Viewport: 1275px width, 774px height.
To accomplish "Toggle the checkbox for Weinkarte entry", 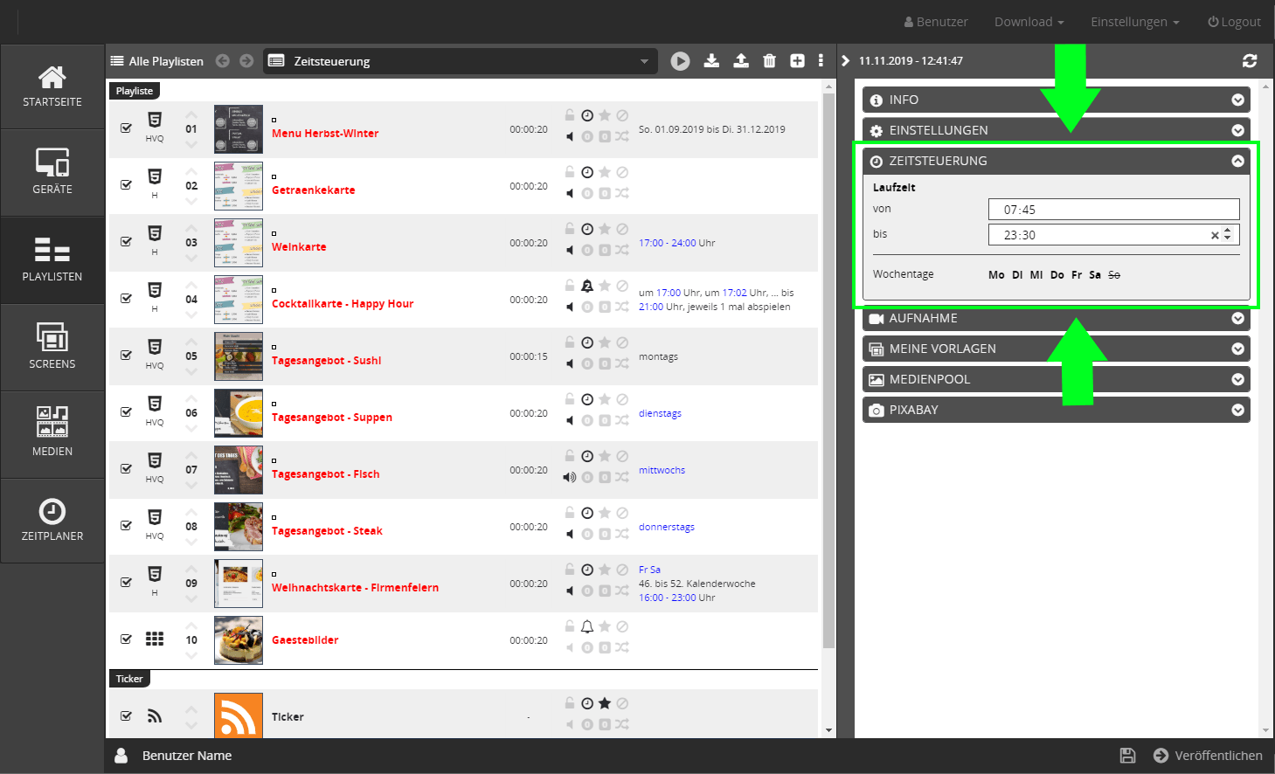I will coord(127,242).
